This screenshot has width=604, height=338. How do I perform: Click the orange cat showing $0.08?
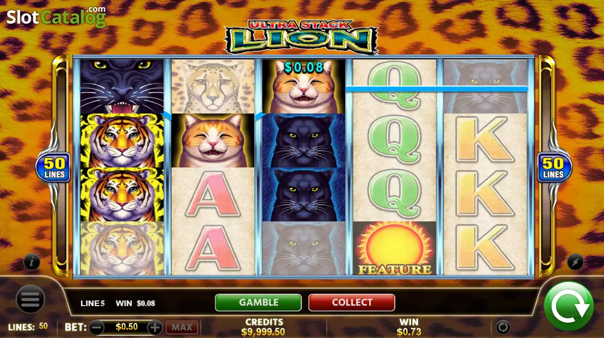tap(304, 86)
